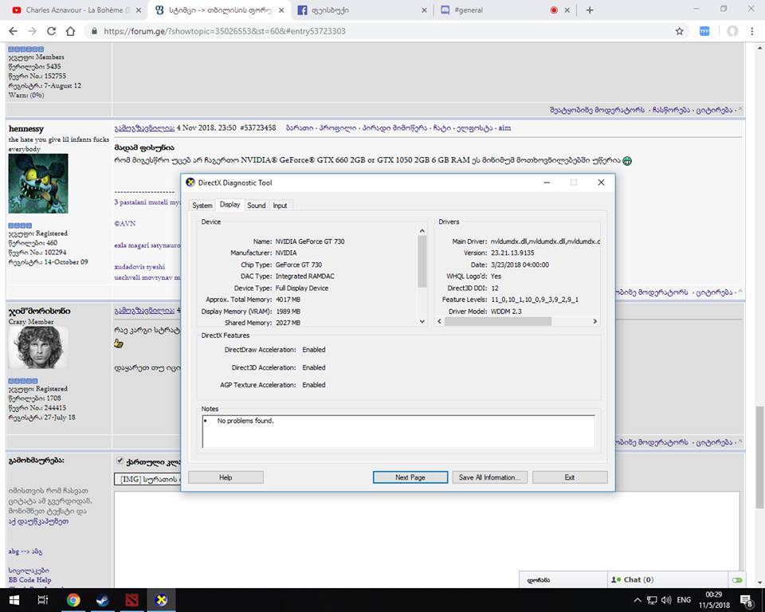Open the browser home page icon
765x612 pixels.
(x=70, y=31)
